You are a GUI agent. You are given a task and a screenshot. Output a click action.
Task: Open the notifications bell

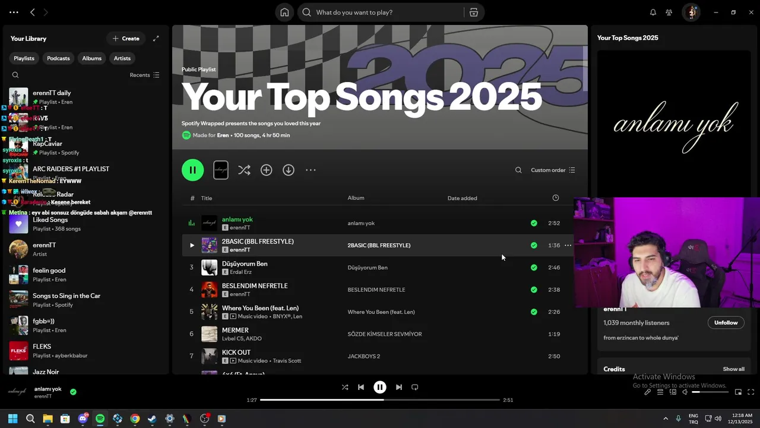[x=653, y=12]
